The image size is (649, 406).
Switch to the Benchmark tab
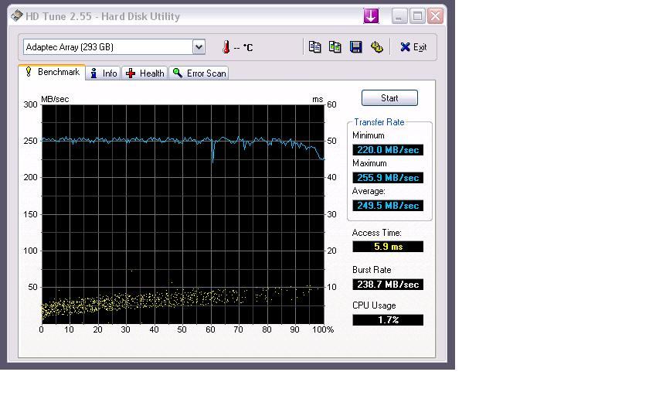point(53,72)
